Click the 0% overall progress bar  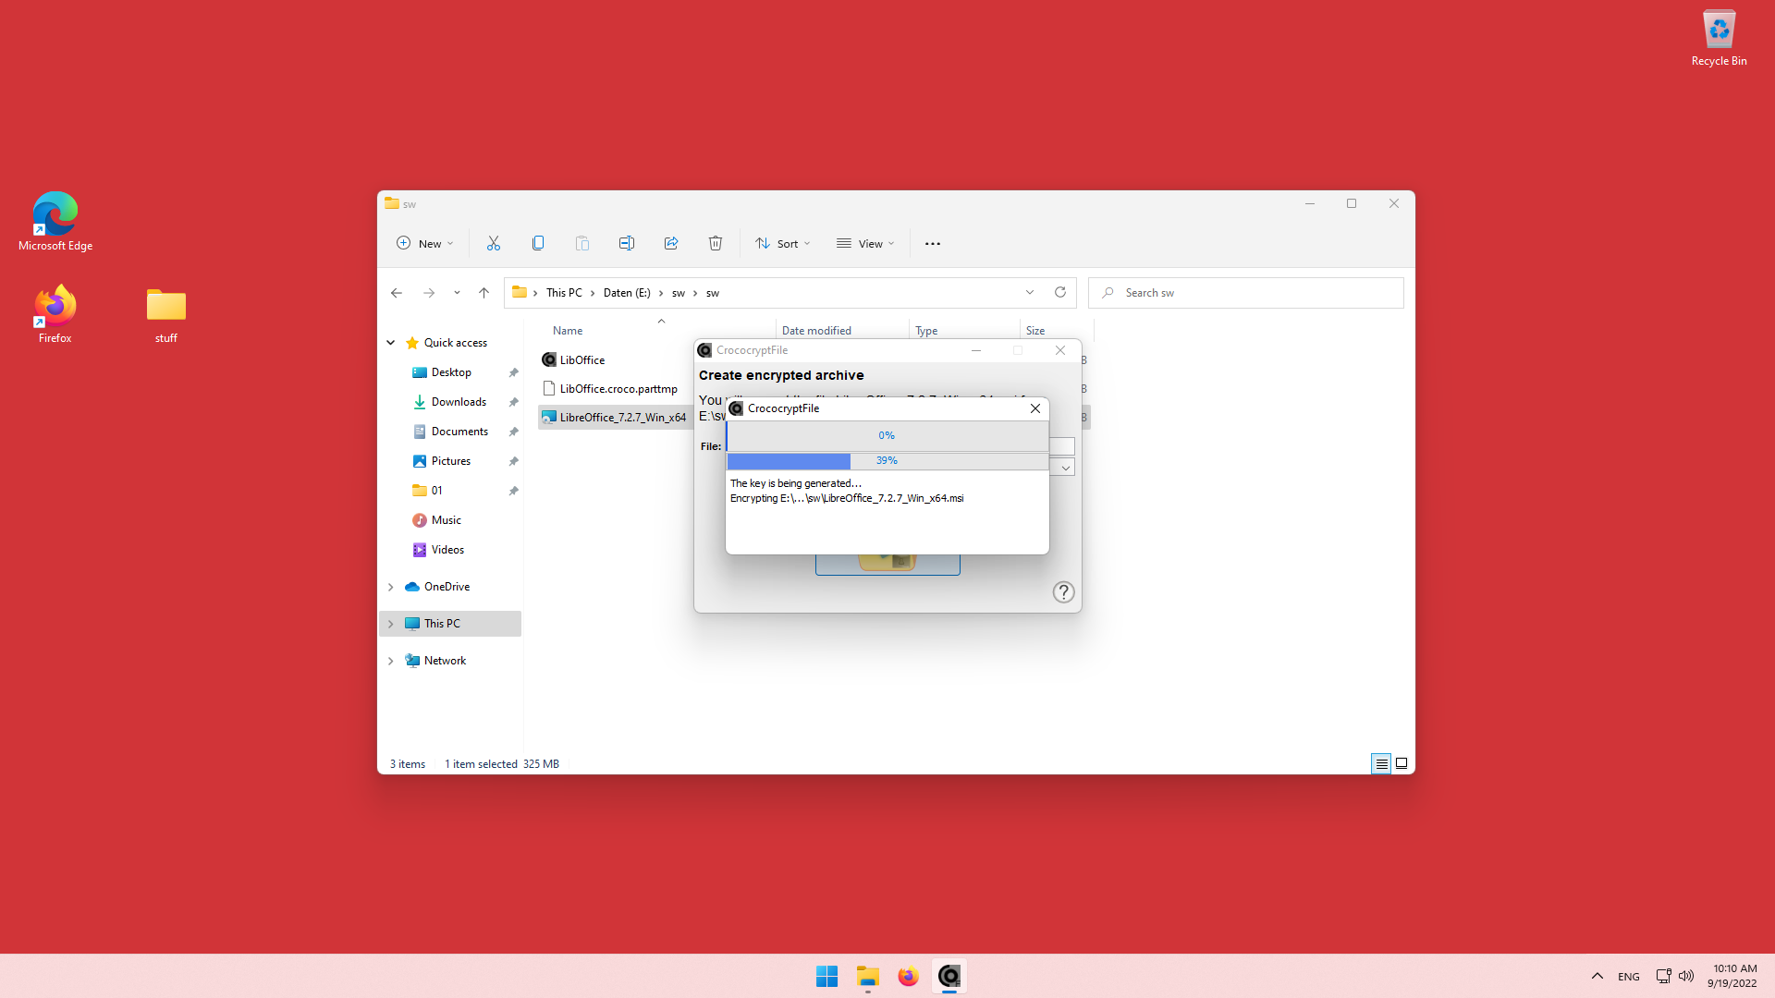[887, 436]
